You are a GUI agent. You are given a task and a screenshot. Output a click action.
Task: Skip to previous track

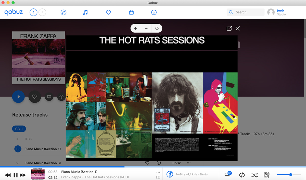click(x=8, y=175)
